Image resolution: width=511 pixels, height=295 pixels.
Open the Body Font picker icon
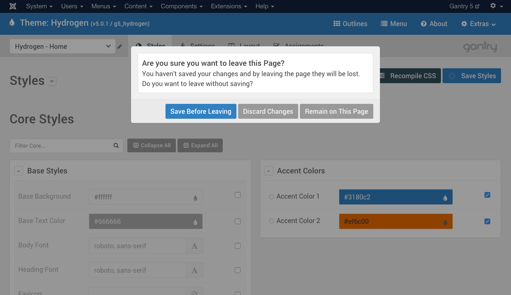click(x=195, y=246)
